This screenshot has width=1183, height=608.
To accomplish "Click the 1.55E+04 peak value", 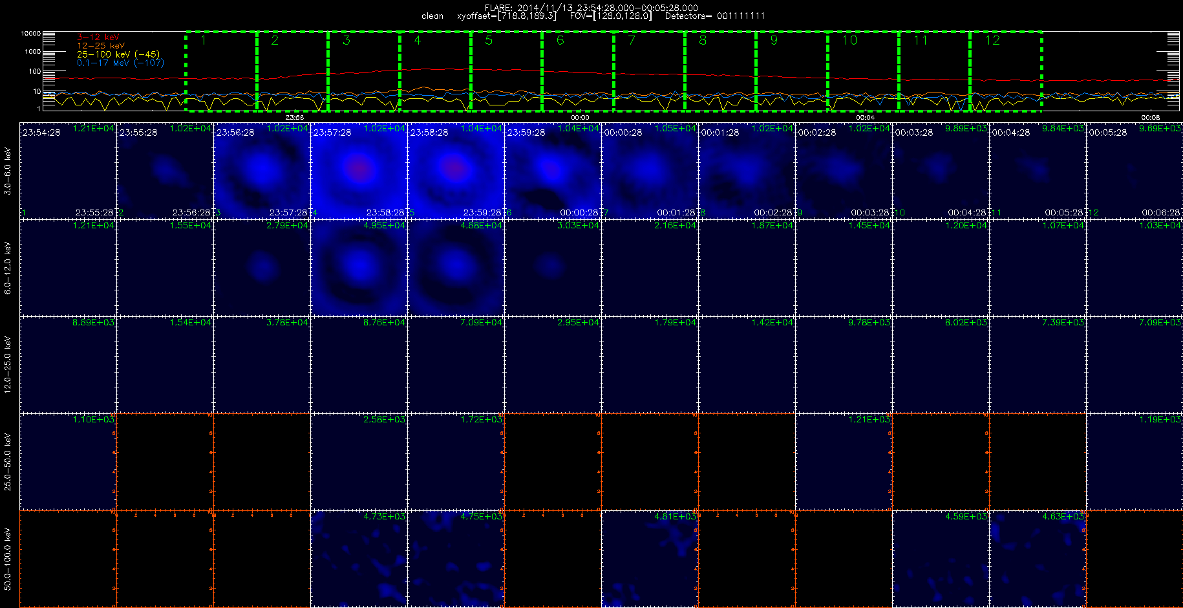I will [191, 225].
